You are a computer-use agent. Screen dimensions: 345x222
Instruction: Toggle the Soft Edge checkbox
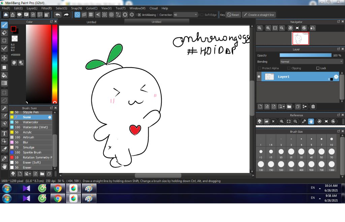(x=202, y=15)
